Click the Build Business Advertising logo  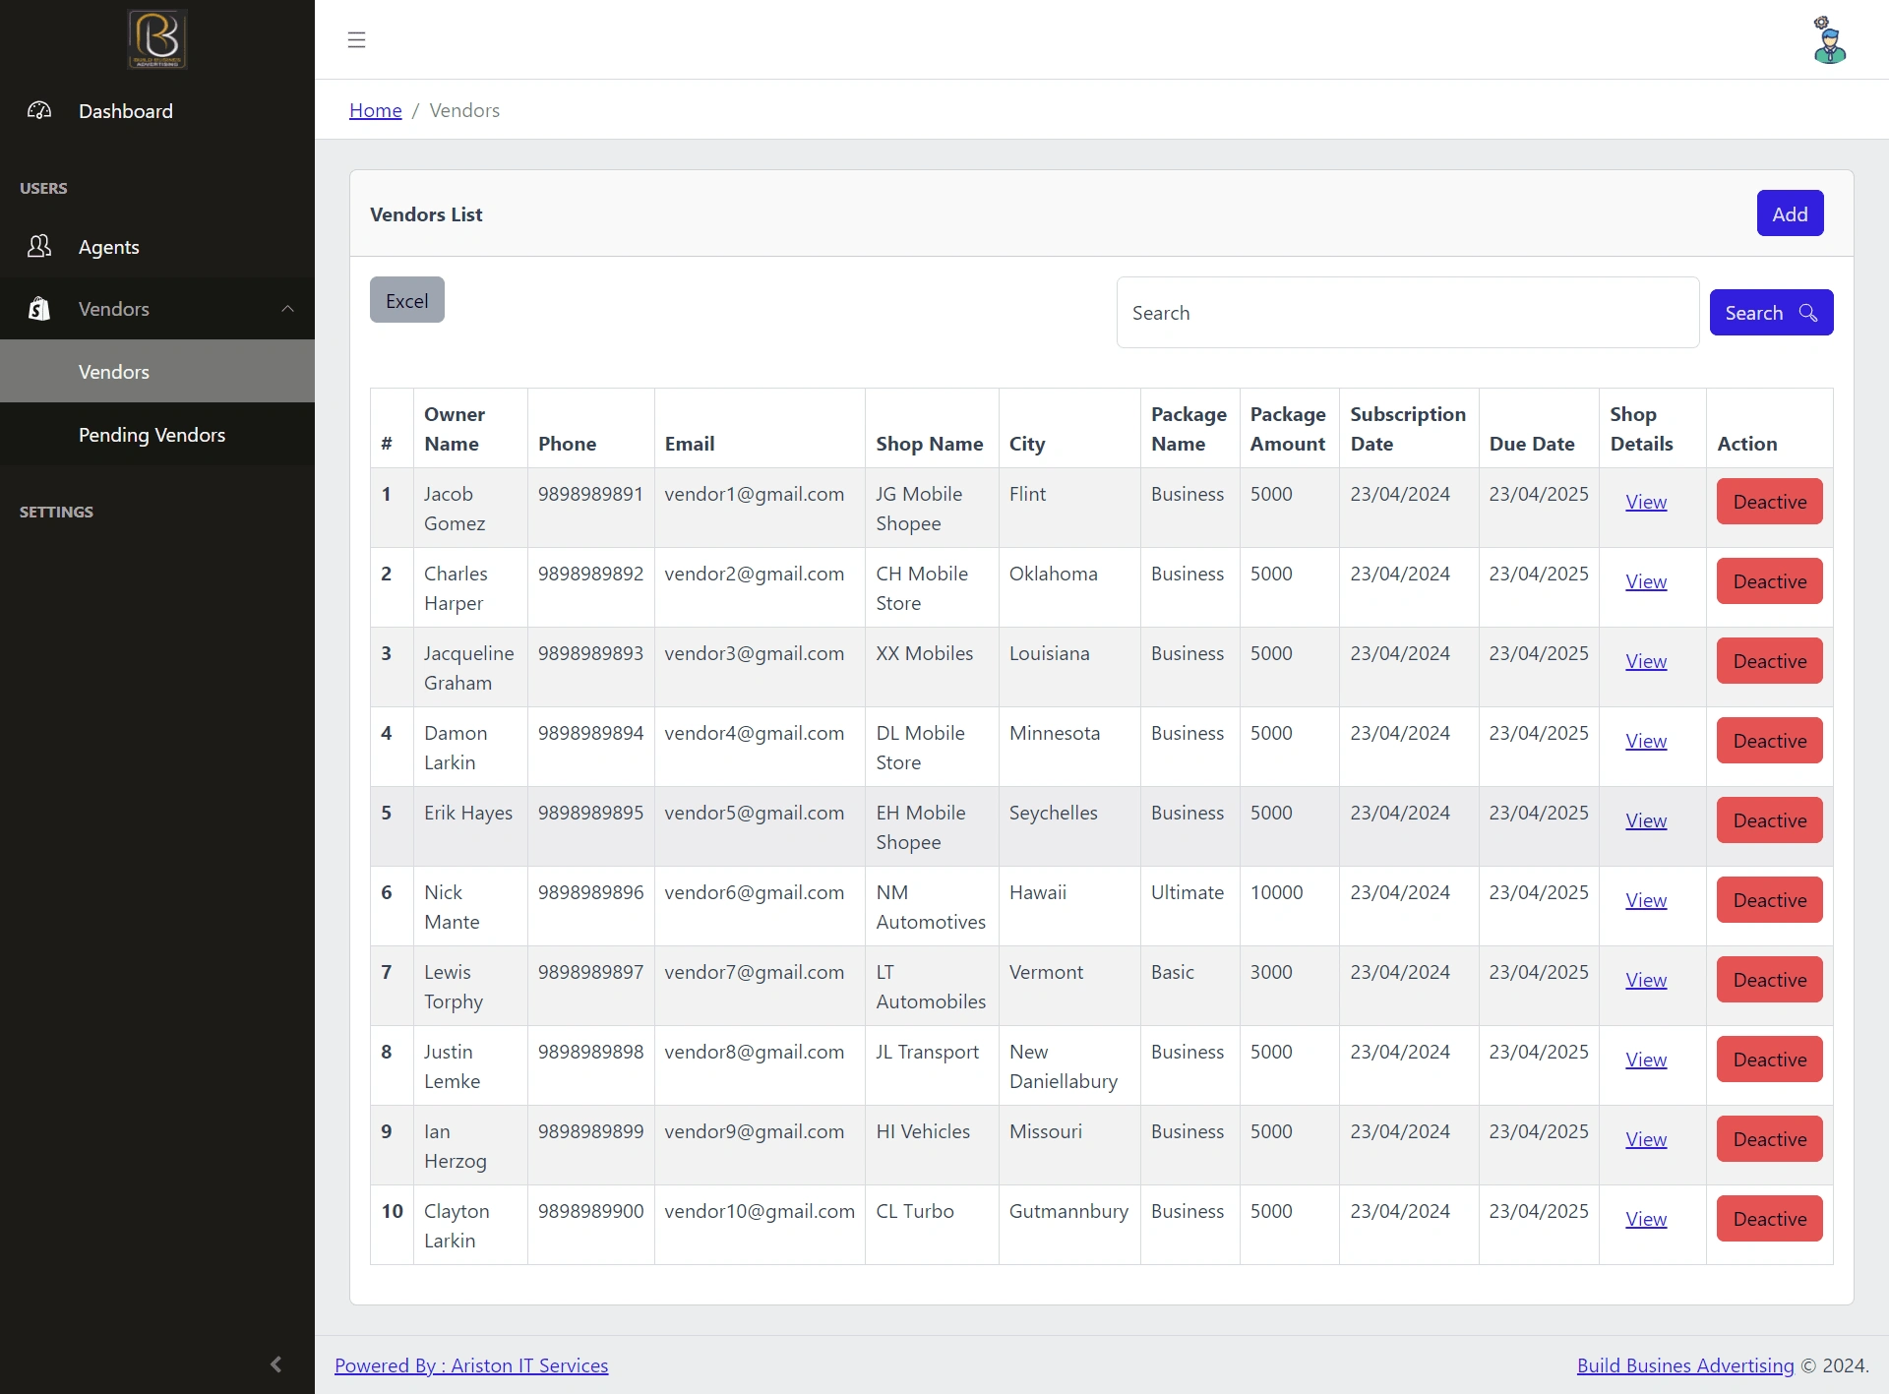[157, 39]
